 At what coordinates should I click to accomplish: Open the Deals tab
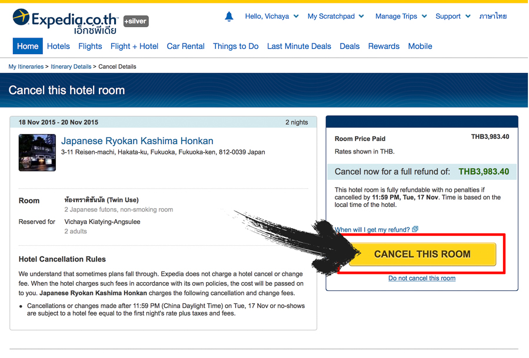(x=350, y=46)
